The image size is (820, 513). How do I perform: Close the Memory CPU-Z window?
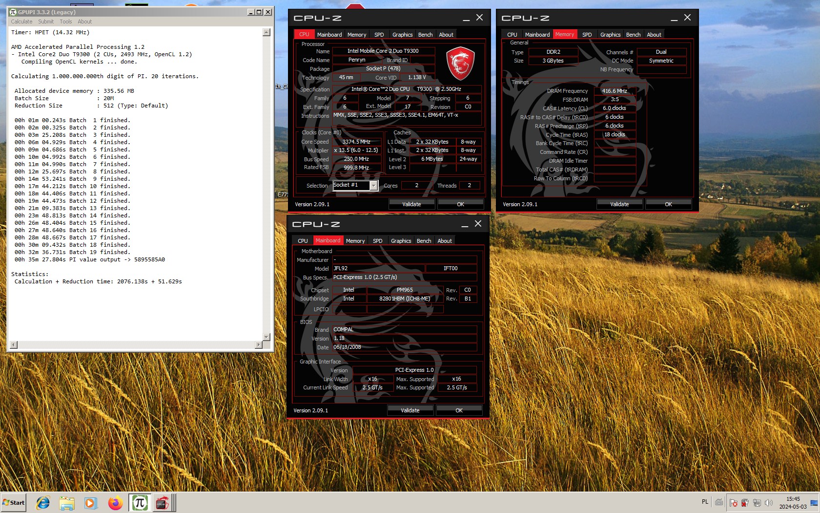click(x=687, y=18)
